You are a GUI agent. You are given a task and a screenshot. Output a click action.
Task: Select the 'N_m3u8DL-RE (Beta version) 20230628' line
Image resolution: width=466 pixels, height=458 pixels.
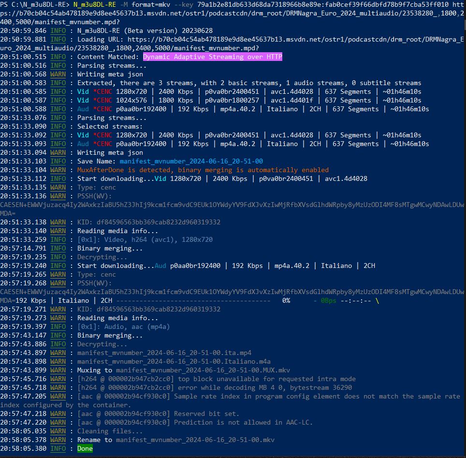click(145, 30)
